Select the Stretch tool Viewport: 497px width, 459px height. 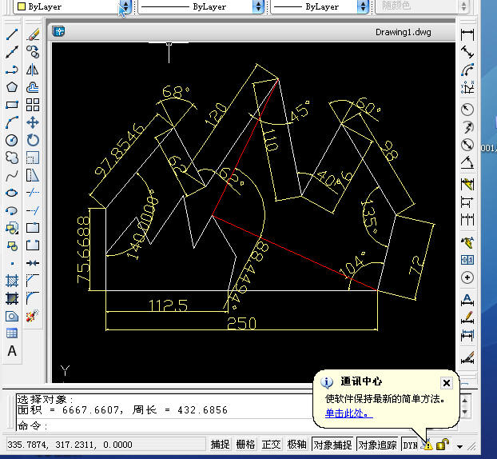pyautogui.click(x=33, y=175)
